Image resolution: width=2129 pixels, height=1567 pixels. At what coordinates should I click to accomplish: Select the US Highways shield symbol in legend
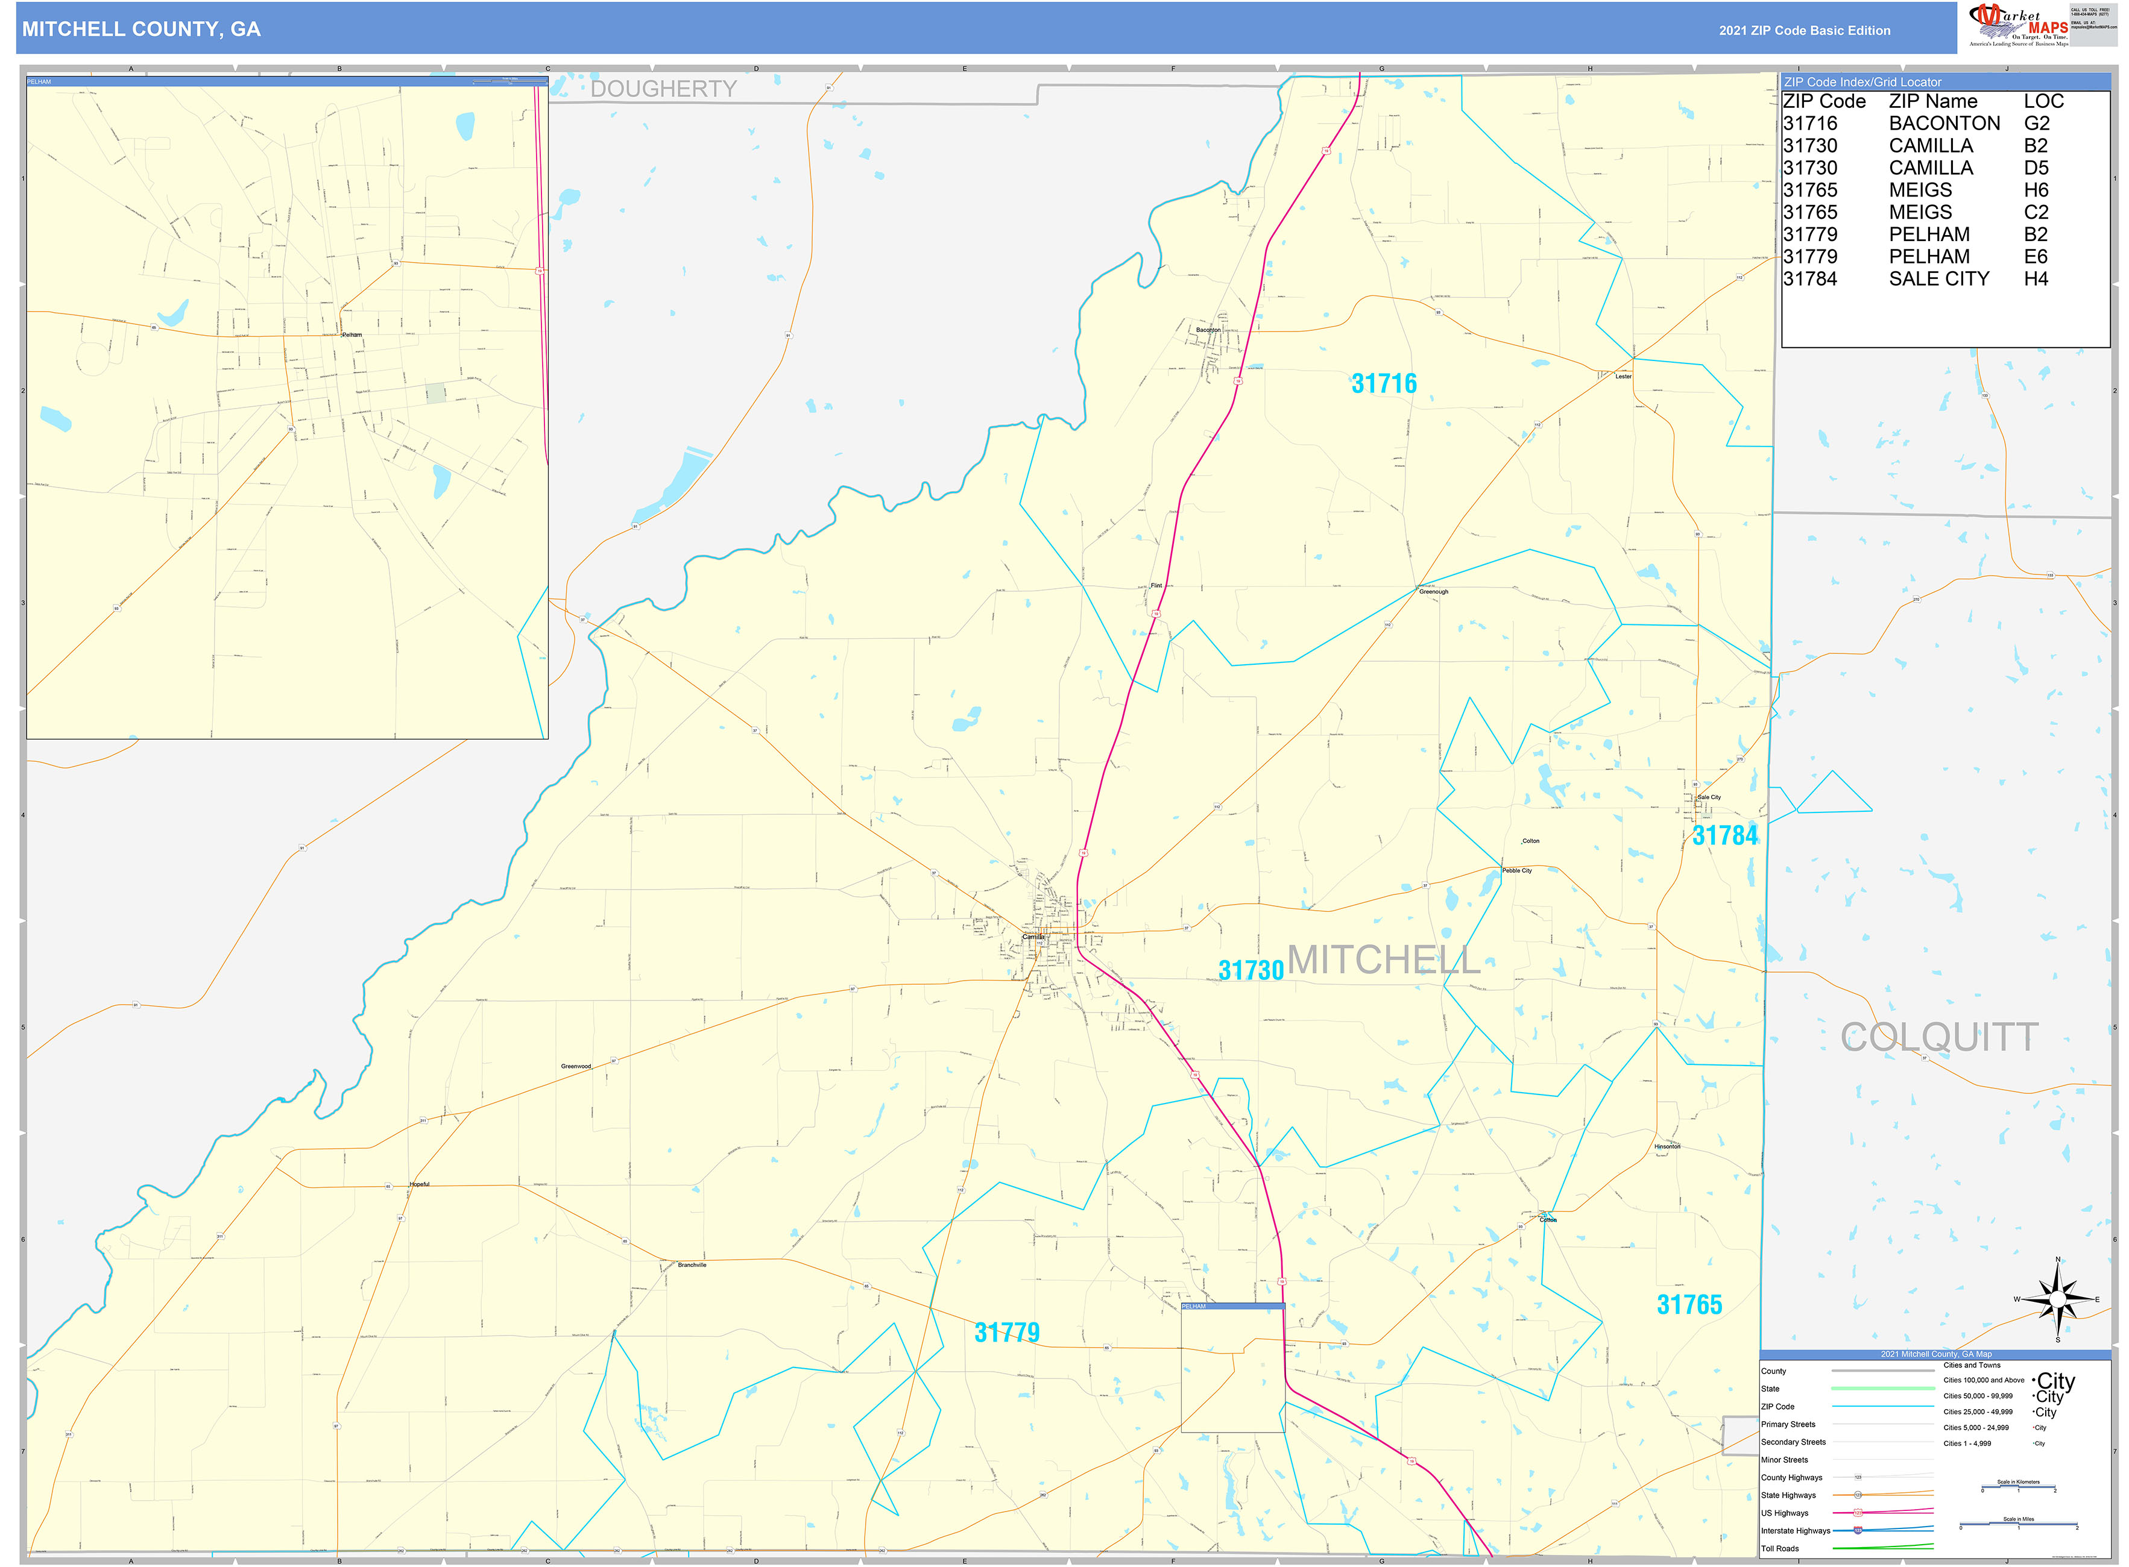pyautogui.click(x=1859, y=1512)
